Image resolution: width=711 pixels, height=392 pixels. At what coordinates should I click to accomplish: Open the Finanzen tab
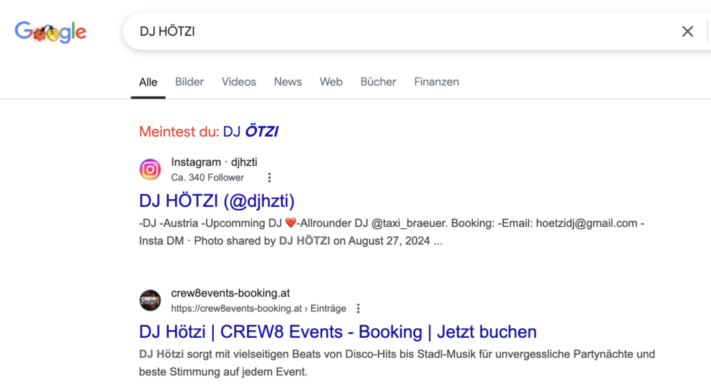pyautogui.click(x=436, y=82)
